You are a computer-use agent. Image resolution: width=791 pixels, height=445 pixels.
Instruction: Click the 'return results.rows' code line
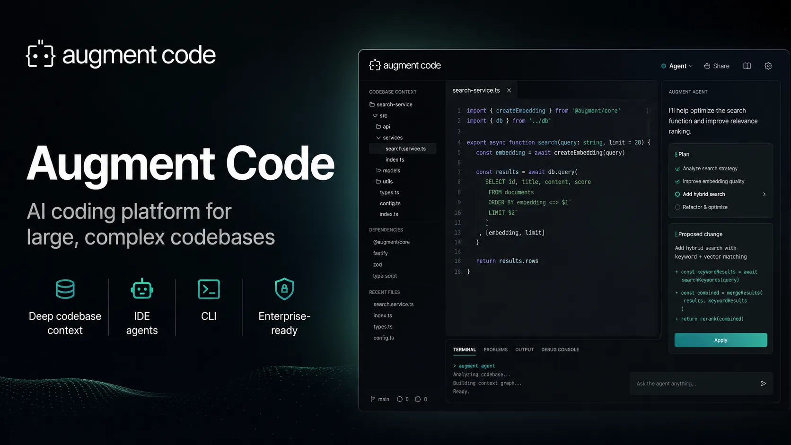point(507,261)
